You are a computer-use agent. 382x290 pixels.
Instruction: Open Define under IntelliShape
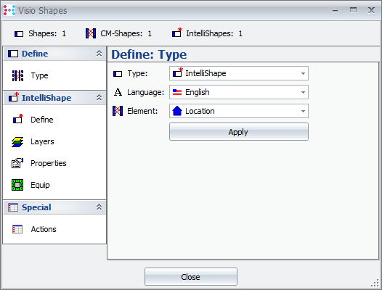[x=42, y=120]
